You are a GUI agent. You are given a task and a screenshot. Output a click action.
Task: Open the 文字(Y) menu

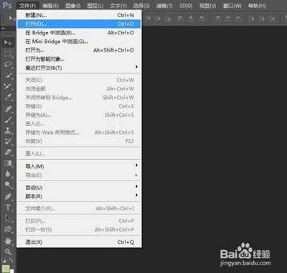pyautogui.click(x=118, y=6)
